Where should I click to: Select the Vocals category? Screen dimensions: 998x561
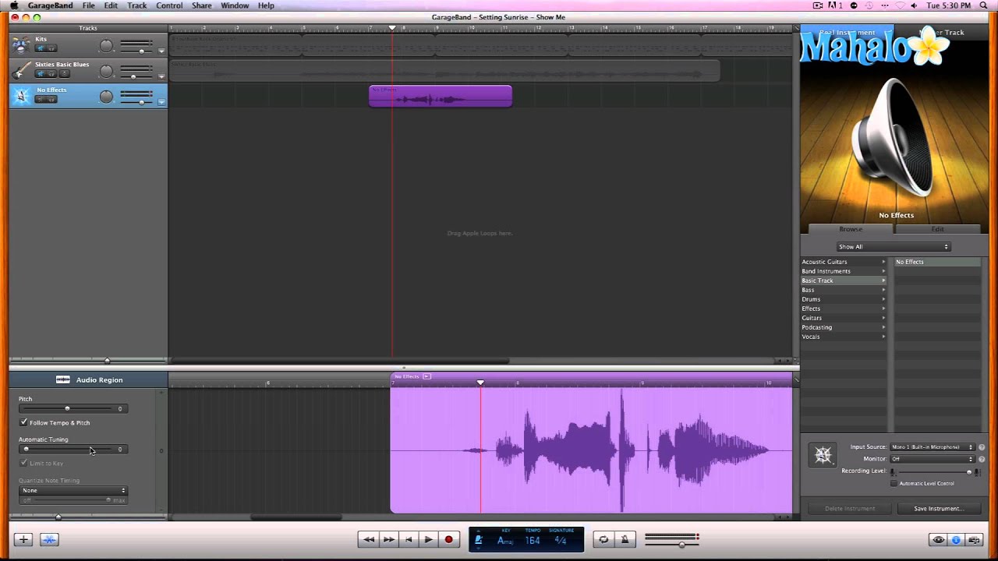tap(844, 337)
